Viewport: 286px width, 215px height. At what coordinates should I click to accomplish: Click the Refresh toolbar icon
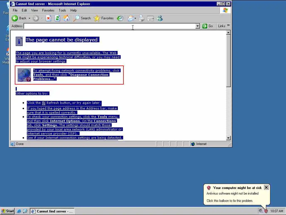(x=57, y=18)
